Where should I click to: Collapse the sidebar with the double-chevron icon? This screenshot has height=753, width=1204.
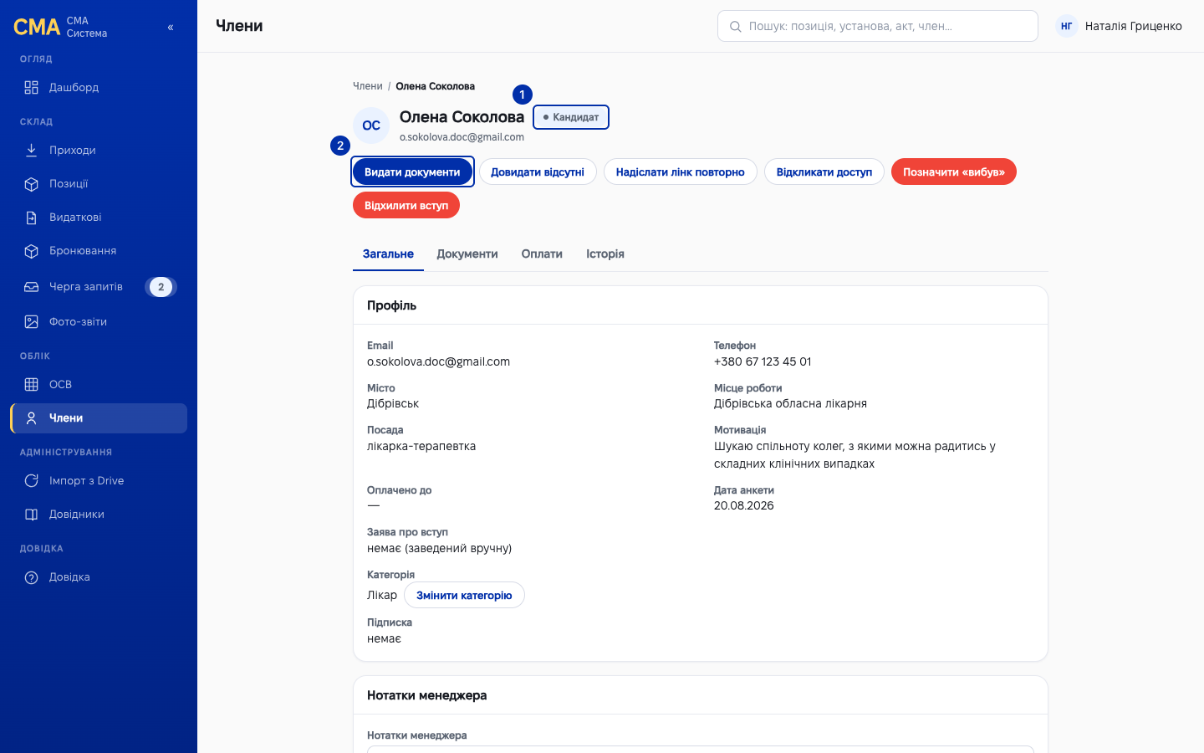(x=171, y=27)
